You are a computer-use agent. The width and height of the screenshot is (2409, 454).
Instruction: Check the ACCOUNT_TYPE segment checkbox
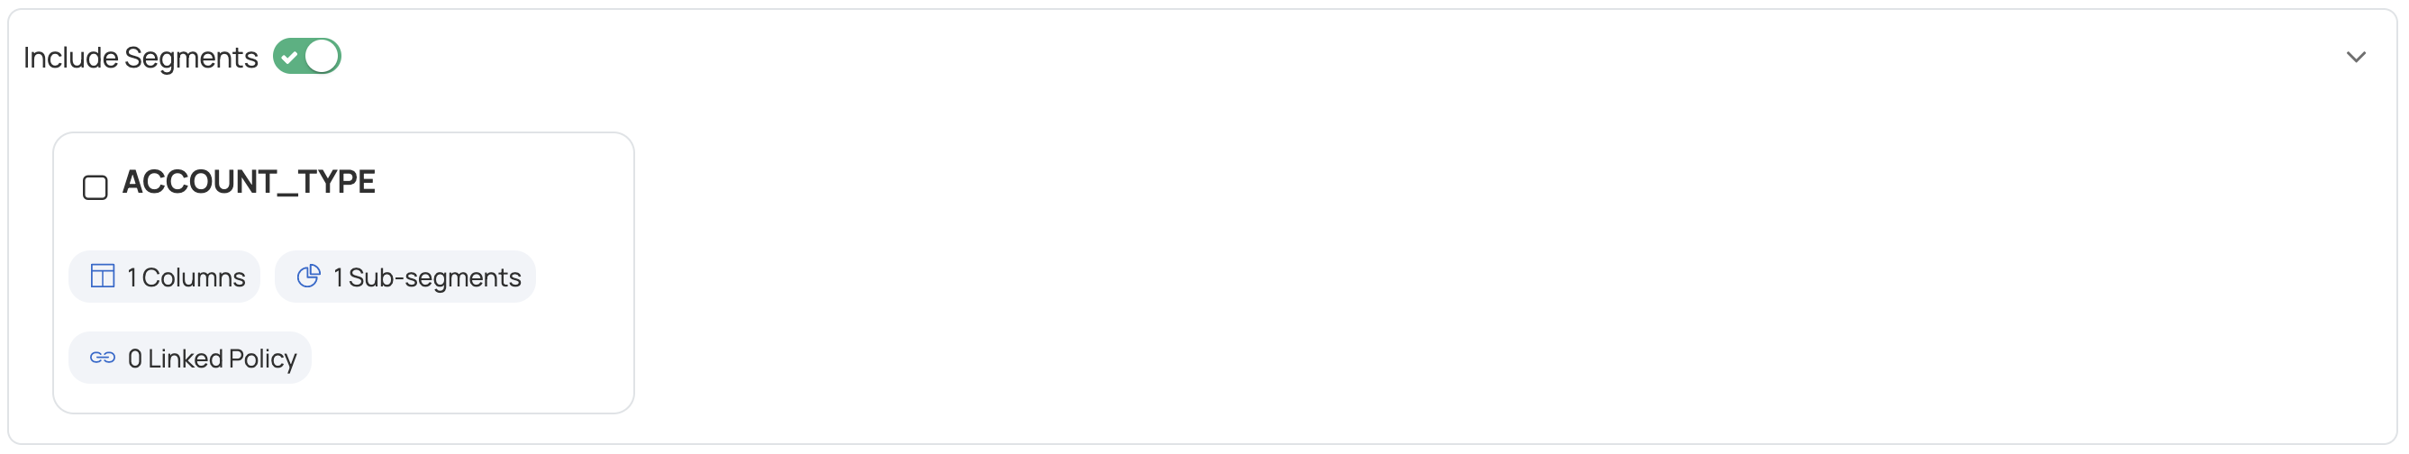click(95, 187)
